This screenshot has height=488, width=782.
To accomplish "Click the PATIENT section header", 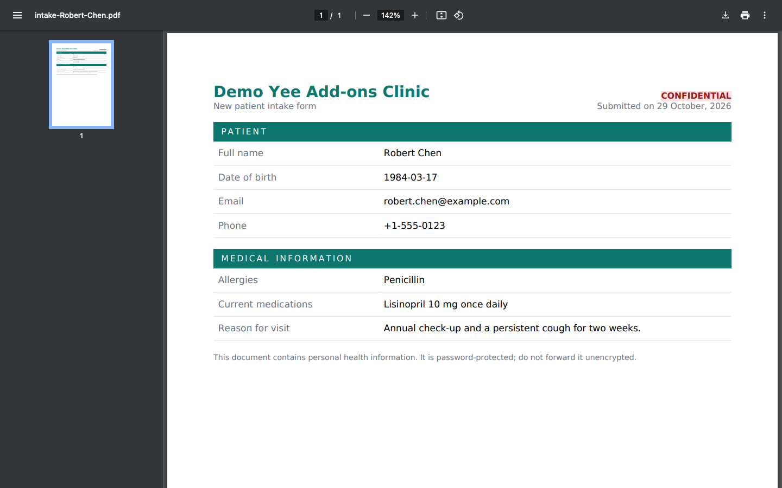I will click(x=472, y=132).
